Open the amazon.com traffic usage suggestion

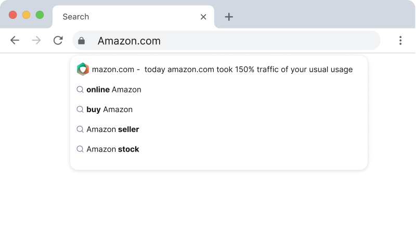tap(223, 69)
